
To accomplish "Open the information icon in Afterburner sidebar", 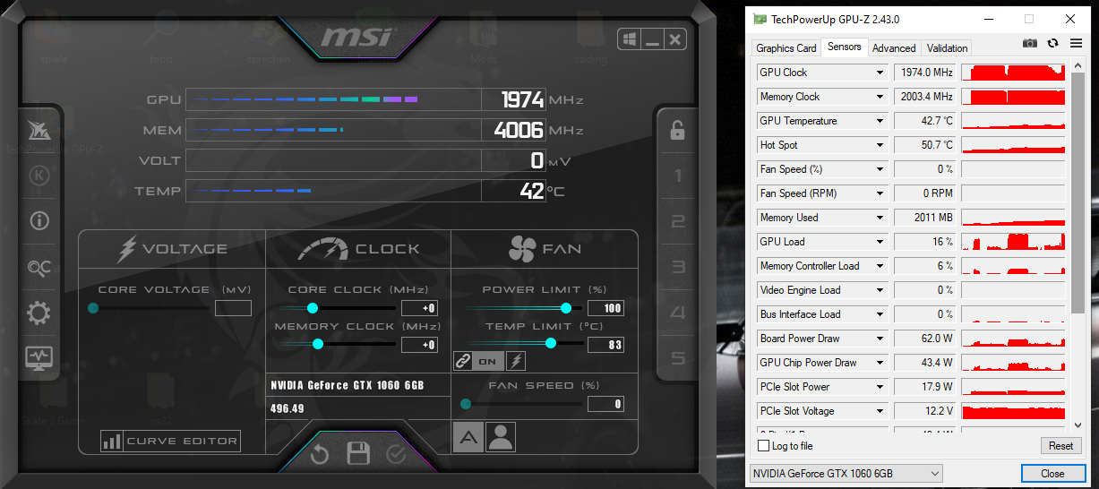I will pos(39,220).
